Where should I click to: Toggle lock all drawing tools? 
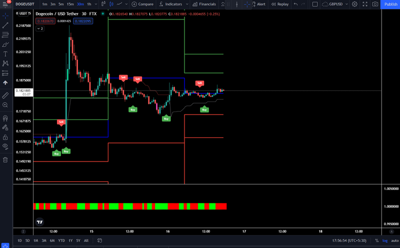click(x=5, y=137)
